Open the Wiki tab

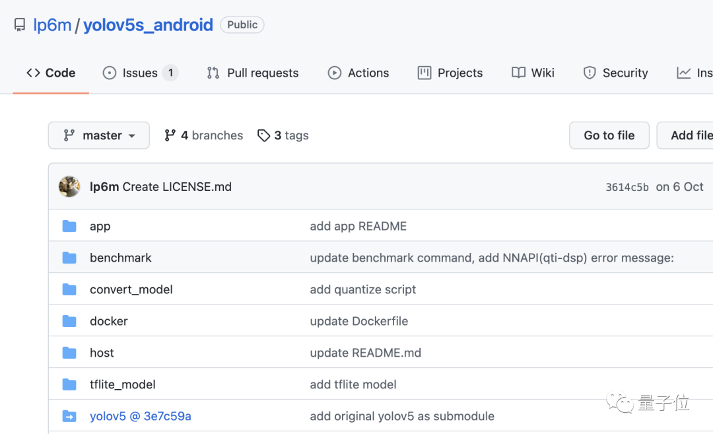533,73
